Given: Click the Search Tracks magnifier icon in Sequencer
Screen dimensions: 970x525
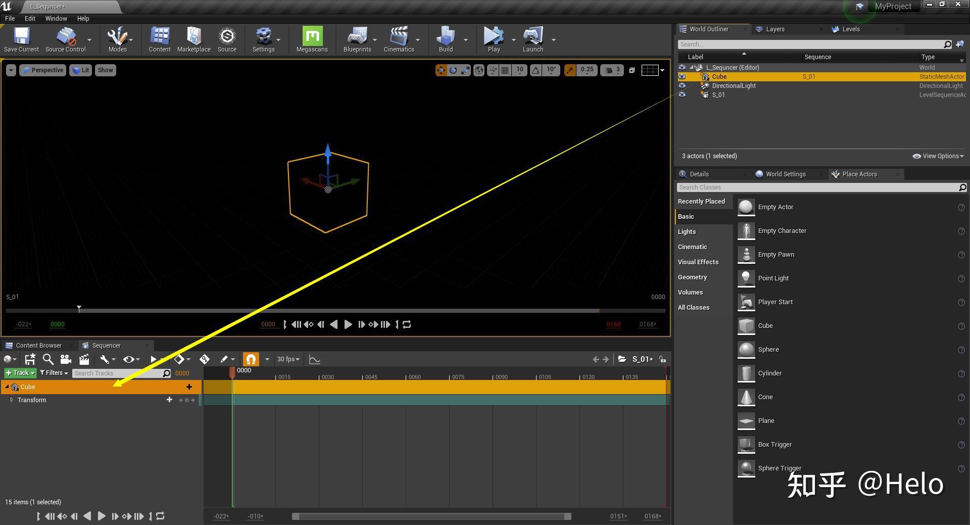Looking at the screenshot, I should 166,373.
